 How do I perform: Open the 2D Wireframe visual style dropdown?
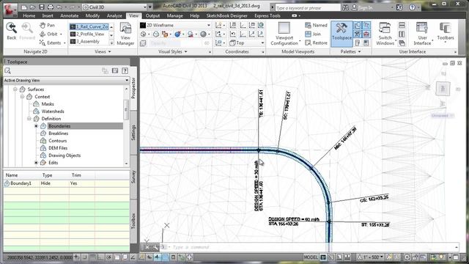[175, 25]
